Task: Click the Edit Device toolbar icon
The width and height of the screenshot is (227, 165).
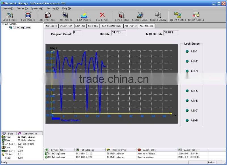Action: (84, 15)
